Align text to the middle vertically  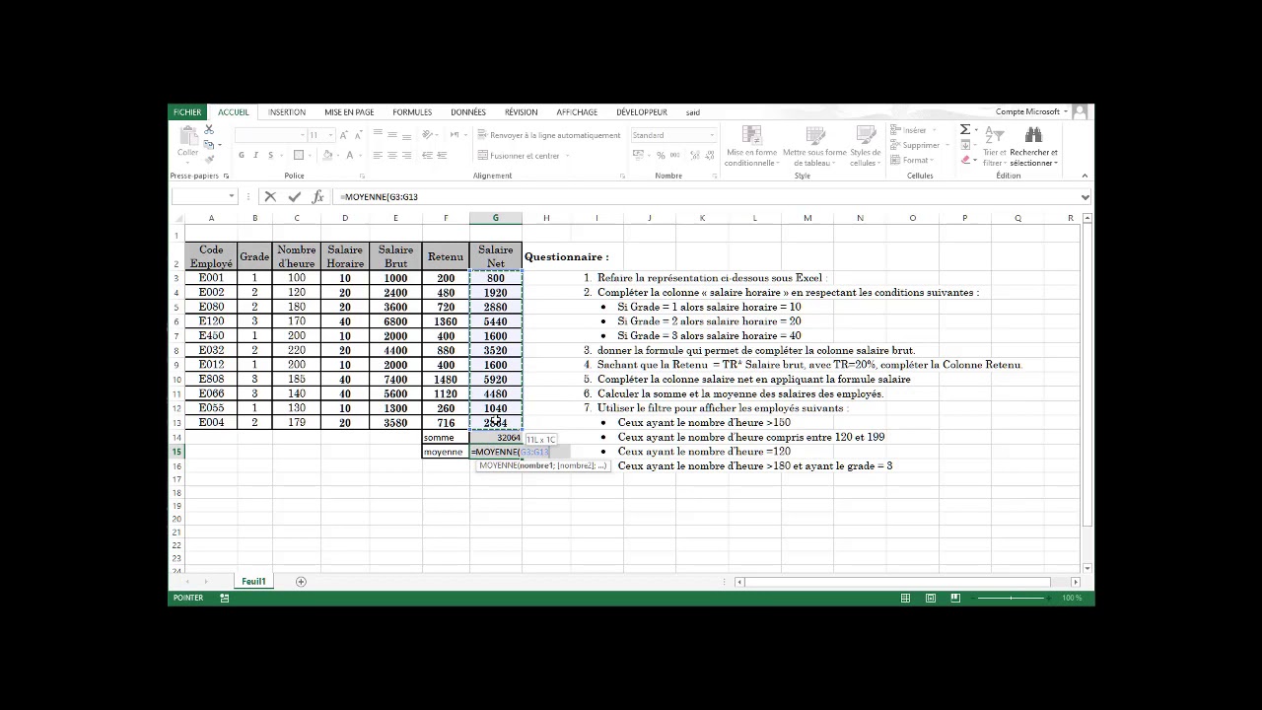pos(391,135)
